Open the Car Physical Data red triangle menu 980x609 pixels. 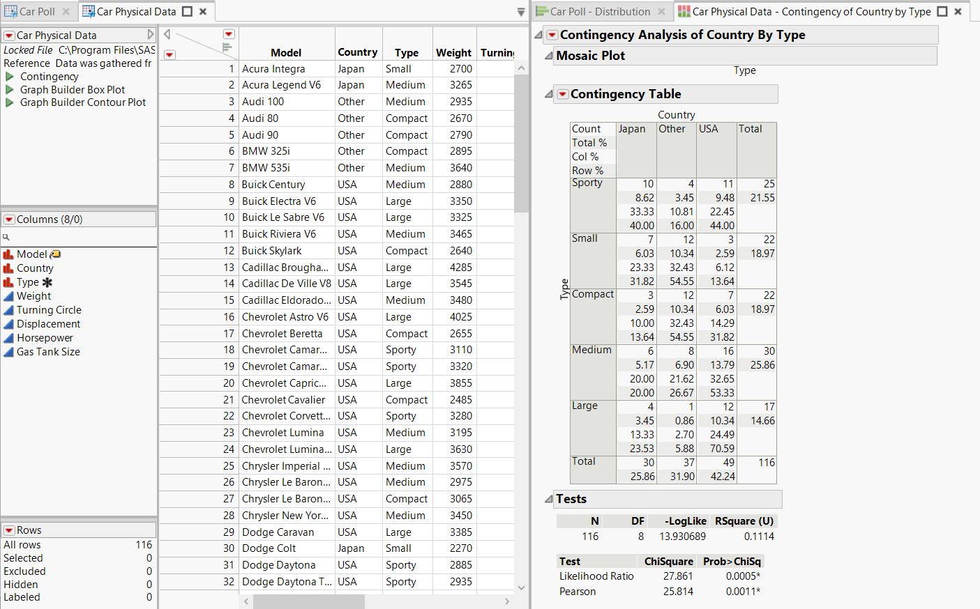coord(8,35)
